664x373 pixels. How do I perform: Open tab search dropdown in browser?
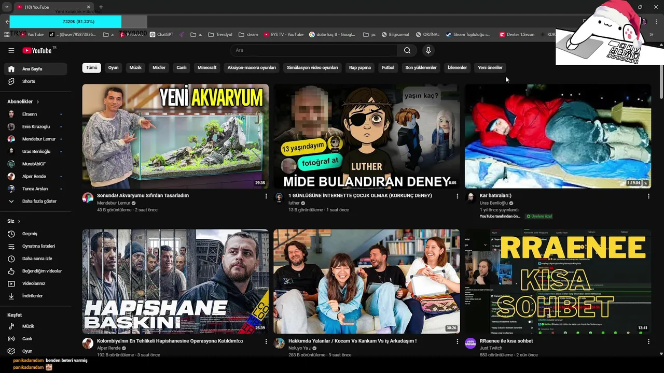tap(7, 7)
